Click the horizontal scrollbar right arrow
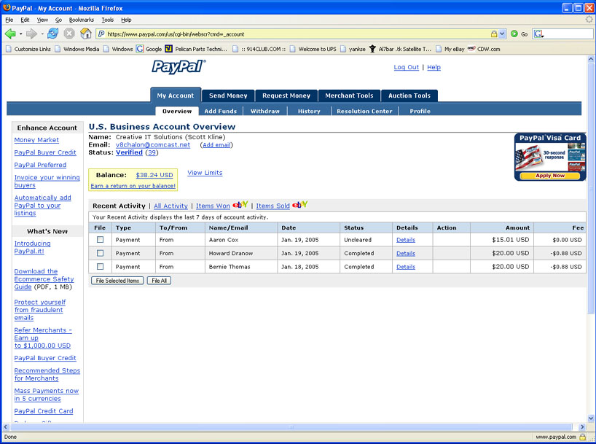Screen dimensions: 596x444 coord(582,427)
